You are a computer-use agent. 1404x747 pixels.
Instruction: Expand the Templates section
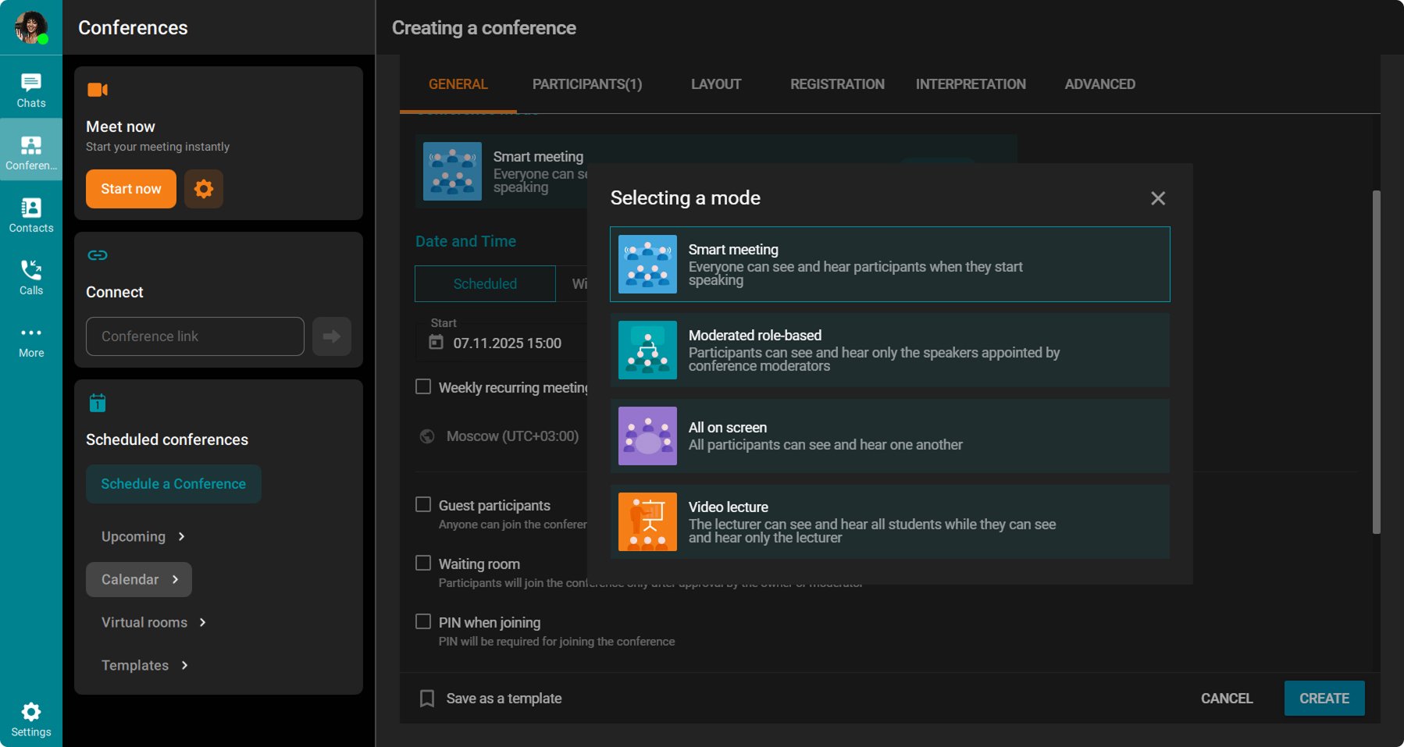click(x=144, y=666)
